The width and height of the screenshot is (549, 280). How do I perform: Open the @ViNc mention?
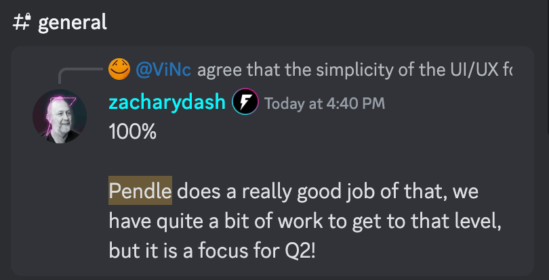pyautogui.click(x=164, y=68)
